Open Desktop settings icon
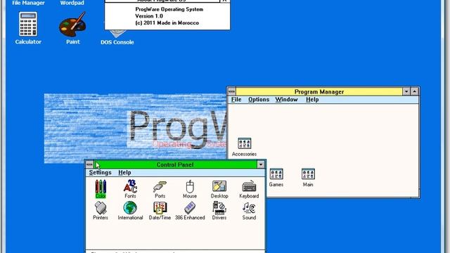450x253 pixels. pyautogui.click(x=219, y=189)
